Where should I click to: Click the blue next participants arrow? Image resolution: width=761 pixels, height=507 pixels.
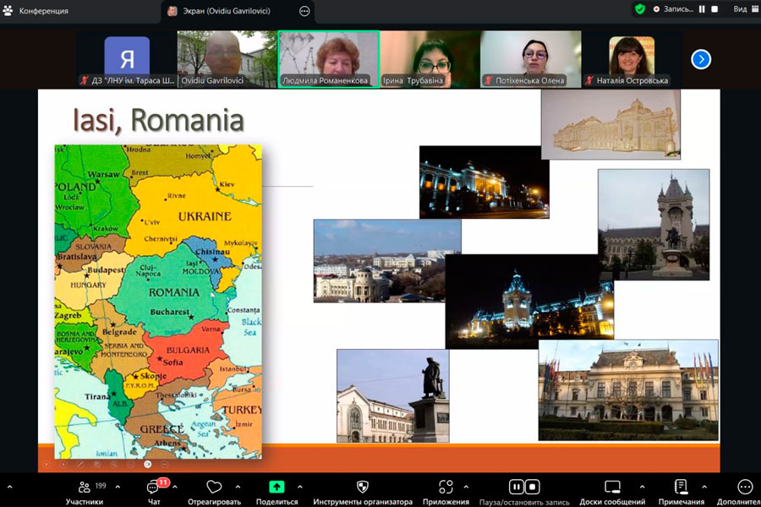pyautogui.click(x=701, y=59)
